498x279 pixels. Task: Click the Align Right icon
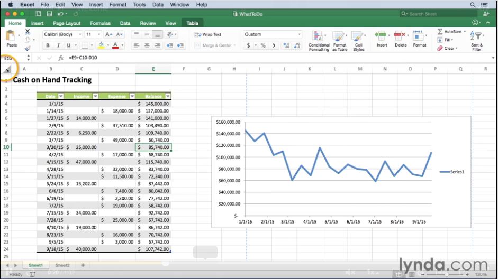[x=157, y=45]
